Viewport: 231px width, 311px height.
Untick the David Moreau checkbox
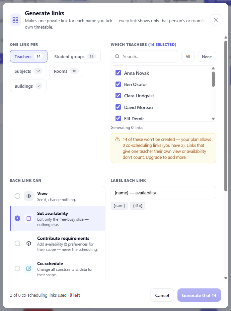tap(118, 107)
